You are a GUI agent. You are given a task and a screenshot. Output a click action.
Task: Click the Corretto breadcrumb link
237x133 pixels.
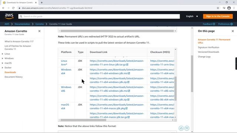(40, 24)
